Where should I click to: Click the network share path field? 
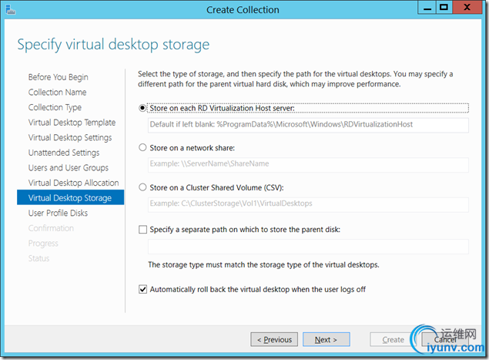(x=308, y=164)
